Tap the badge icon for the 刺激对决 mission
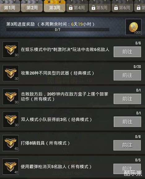 (11, 50)
